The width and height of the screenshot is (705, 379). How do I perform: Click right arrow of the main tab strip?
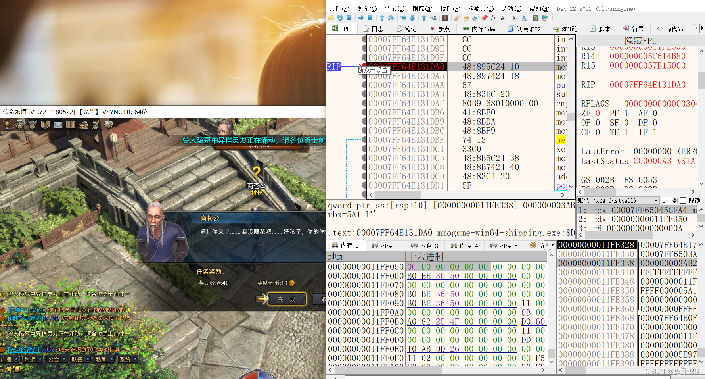click(702, 28)
